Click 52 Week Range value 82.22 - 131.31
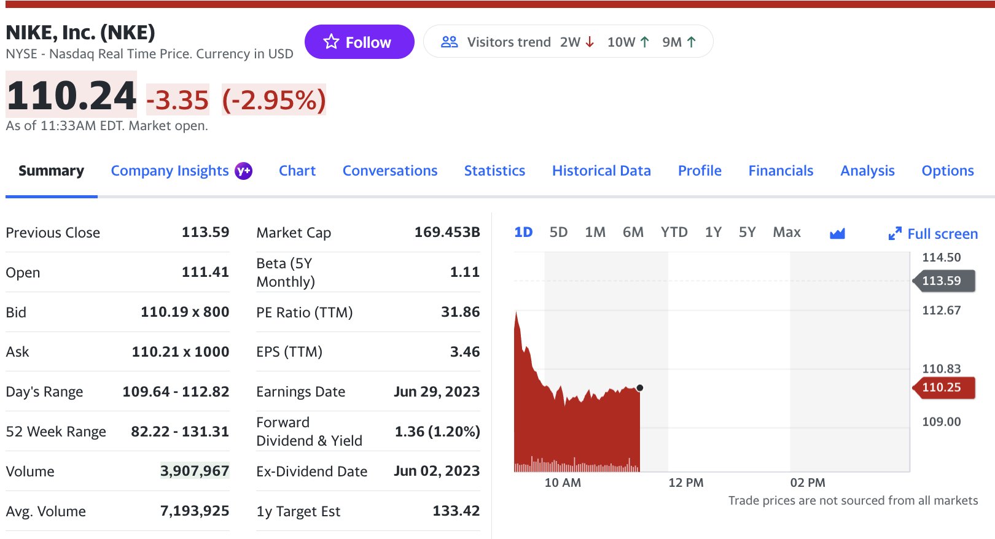 (x=180, y=432)
